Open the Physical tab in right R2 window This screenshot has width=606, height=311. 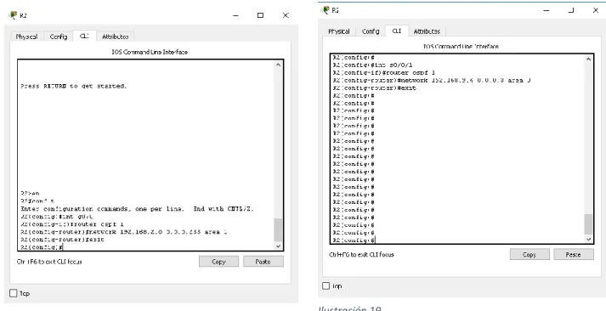pyautogui.click(x=339, y=31)
